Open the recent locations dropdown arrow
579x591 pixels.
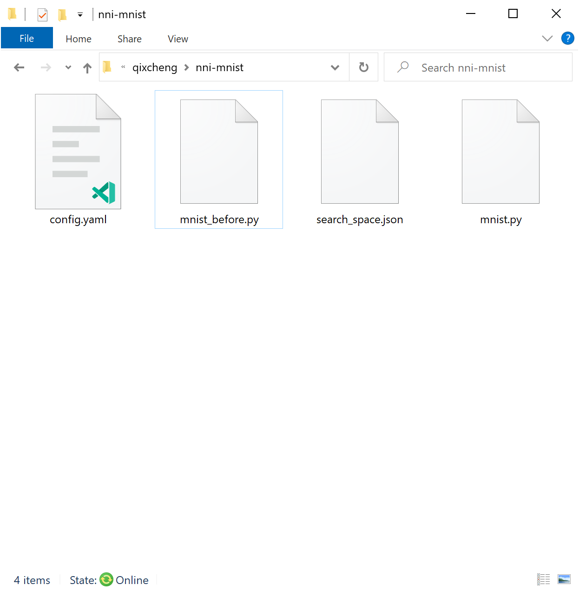(x=68, y=67)
